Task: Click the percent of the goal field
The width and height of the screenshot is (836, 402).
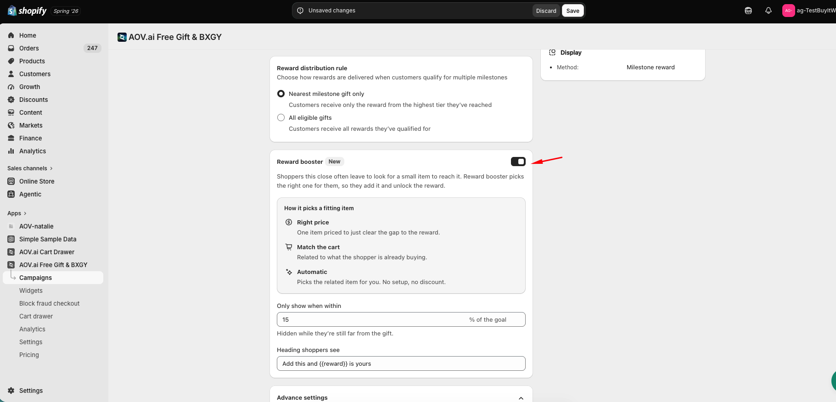Action: tap(401, 319)
